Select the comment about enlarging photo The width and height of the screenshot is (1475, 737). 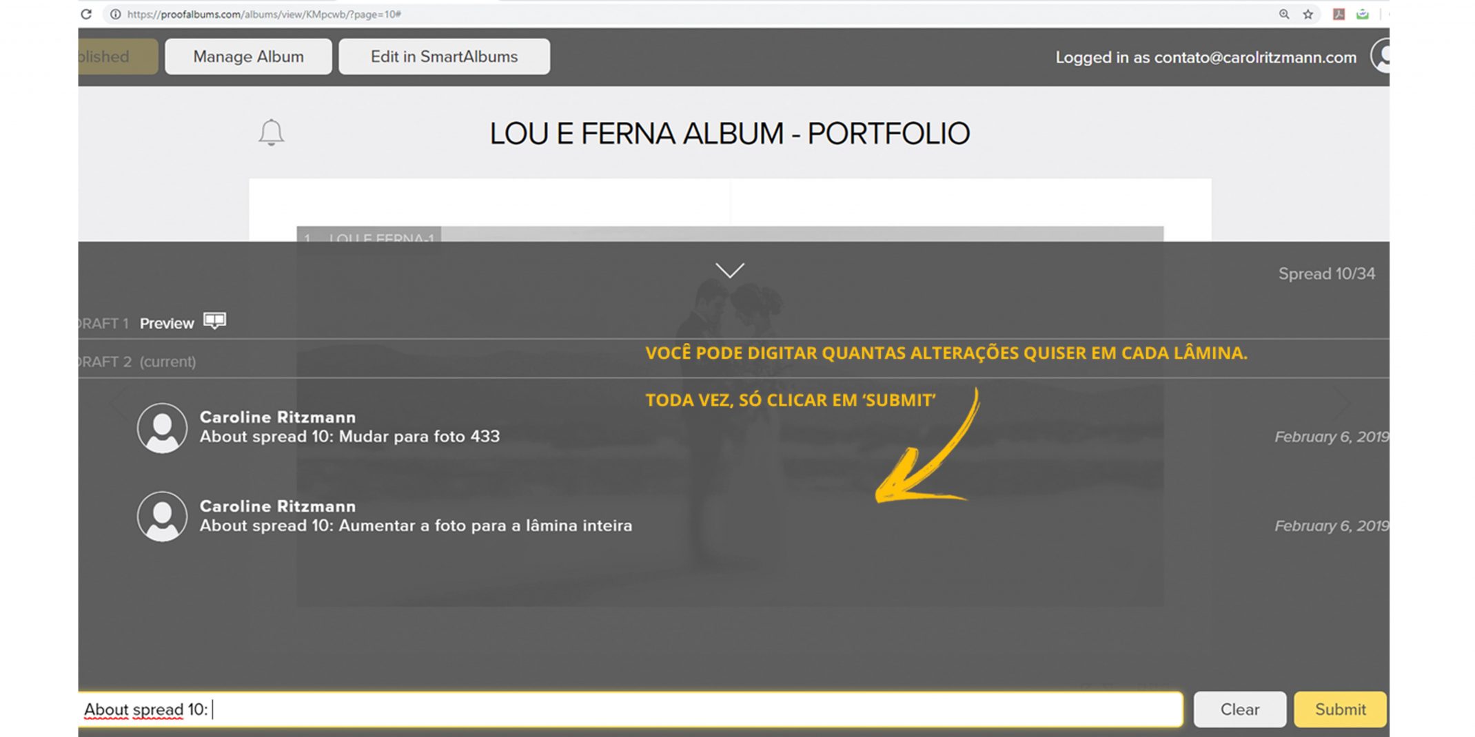click(x=416, y=526)
